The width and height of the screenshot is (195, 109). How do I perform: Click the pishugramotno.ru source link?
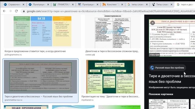pyautogui.click(x=13, y=54)
